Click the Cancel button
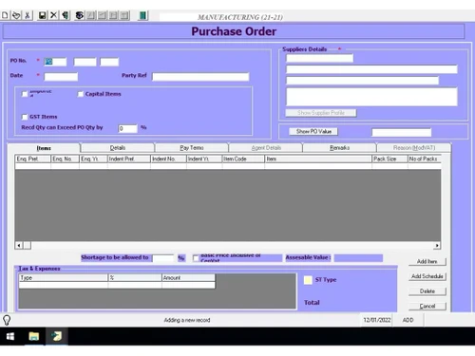This screenshot has height=356, width=475. (427, 306)
